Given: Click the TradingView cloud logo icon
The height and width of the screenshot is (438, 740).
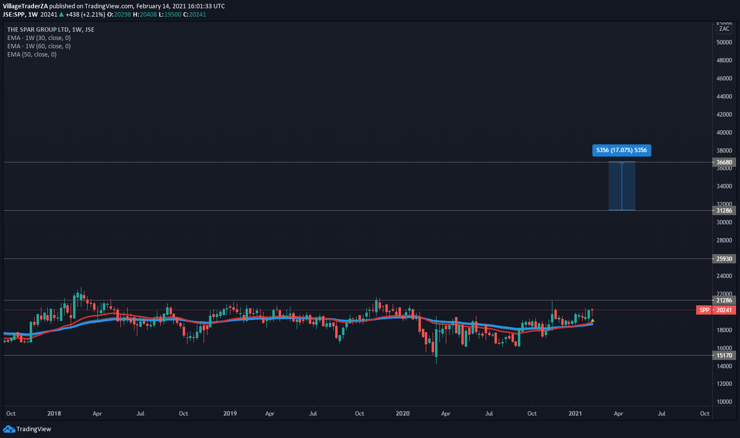Looking at the screenshot, I should (x=9, y=429).
